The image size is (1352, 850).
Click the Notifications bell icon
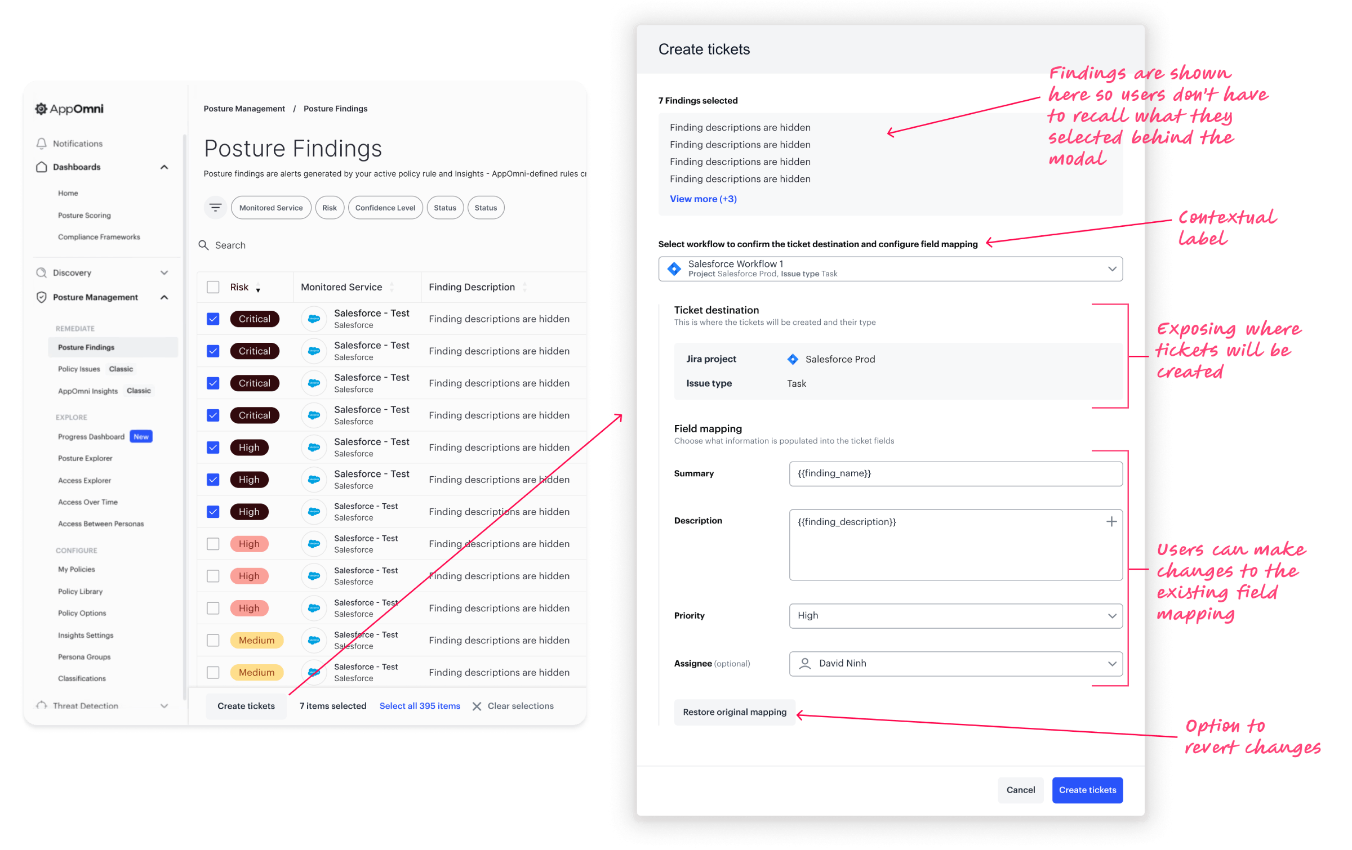[x=41, y=144]
